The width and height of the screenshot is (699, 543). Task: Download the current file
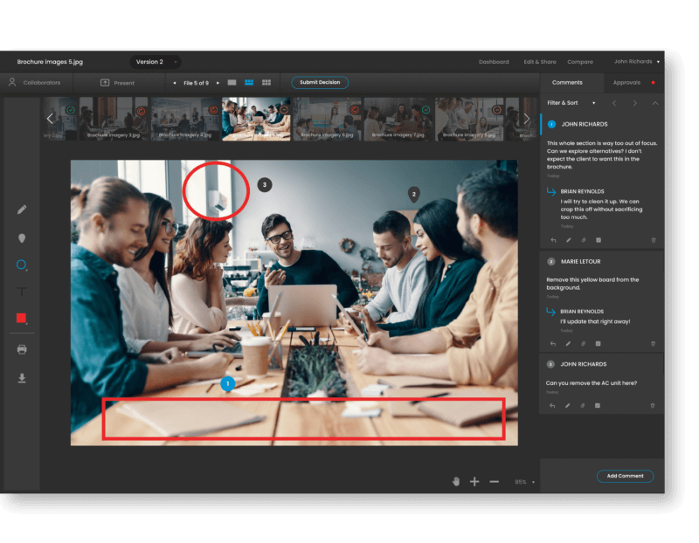coord(22,378)
